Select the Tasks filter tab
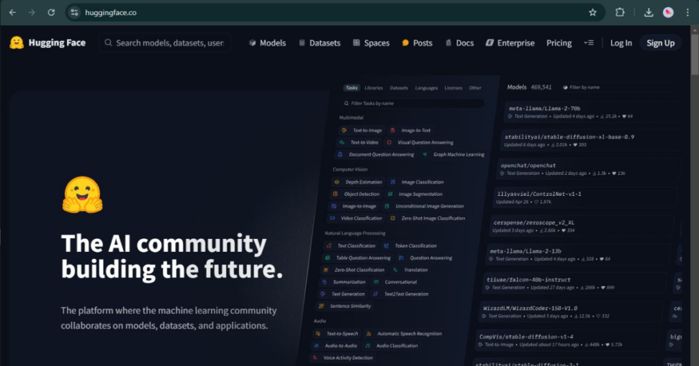Image resolution: width=699 pixels, height=366 pixels. (x=352, y=88)
